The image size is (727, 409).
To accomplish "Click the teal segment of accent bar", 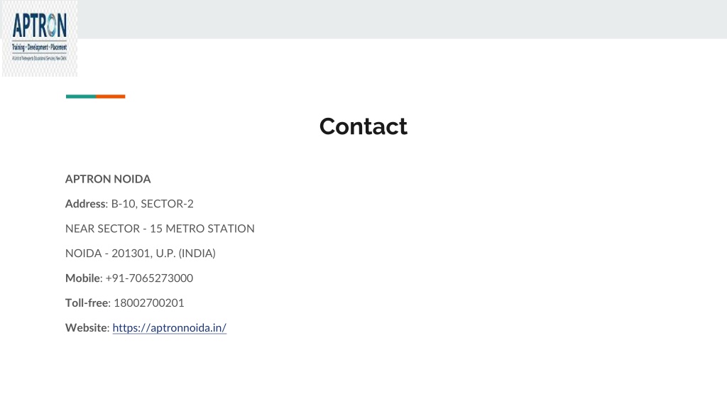I will (81, 97).
